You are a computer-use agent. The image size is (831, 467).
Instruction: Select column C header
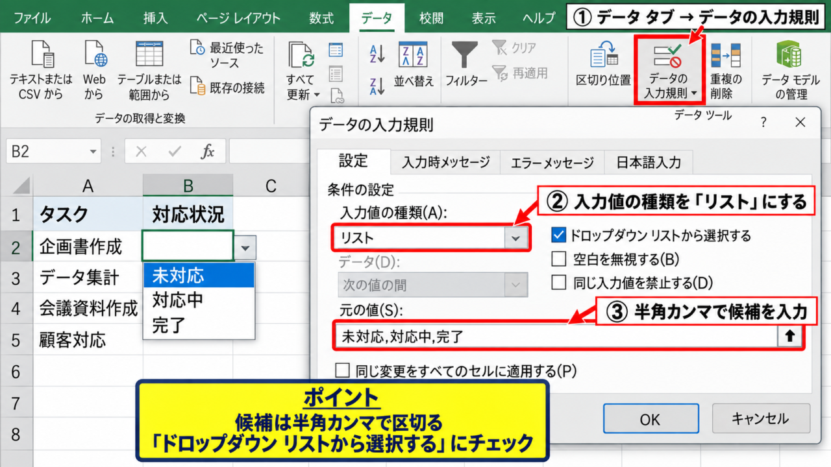(x=271, y=186)
